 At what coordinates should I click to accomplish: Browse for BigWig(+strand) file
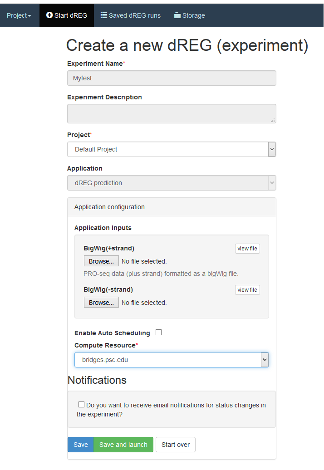[x=101, y=261]
